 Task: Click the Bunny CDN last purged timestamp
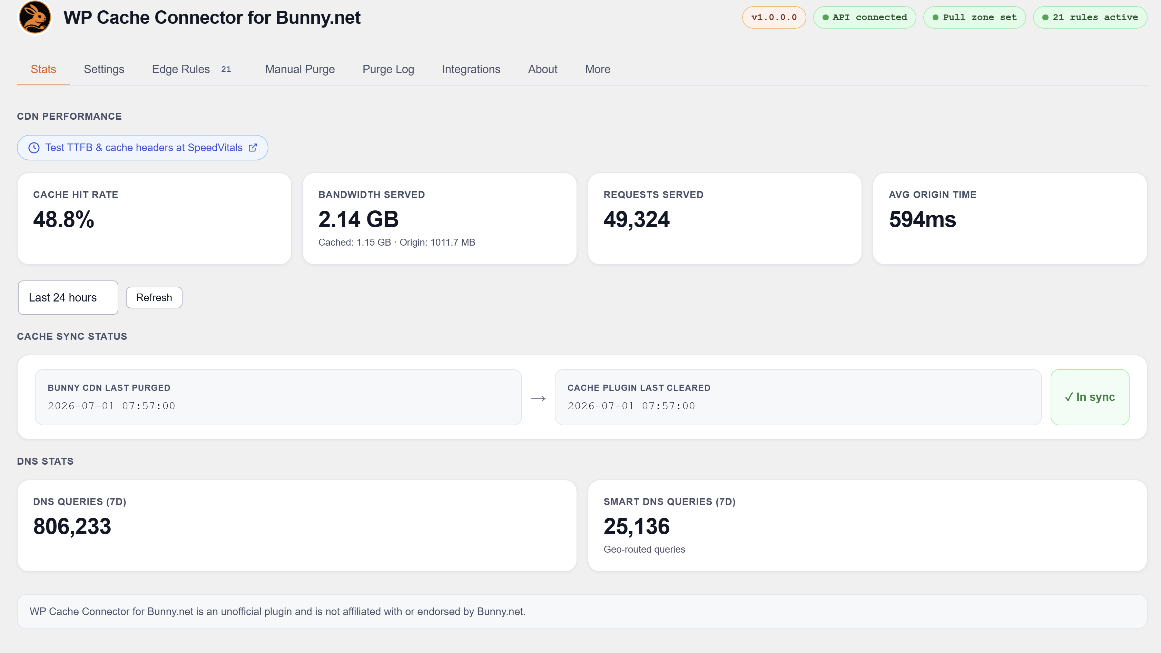pyautogui.click(x=111, y=406)
